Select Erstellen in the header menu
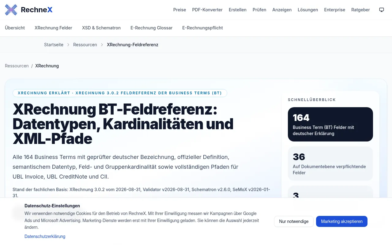 pos(238,10)
